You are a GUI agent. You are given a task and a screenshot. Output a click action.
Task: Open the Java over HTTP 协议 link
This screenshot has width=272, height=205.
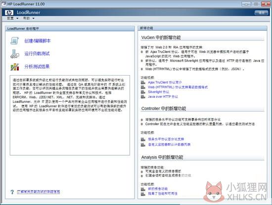coord(163,96)
